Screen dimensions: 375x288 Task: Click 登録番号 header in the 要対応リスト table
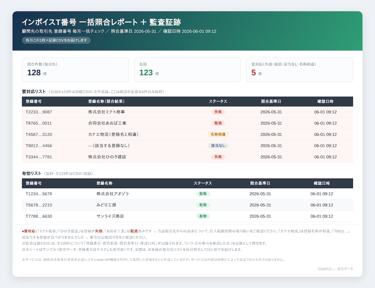pos(34,101)
